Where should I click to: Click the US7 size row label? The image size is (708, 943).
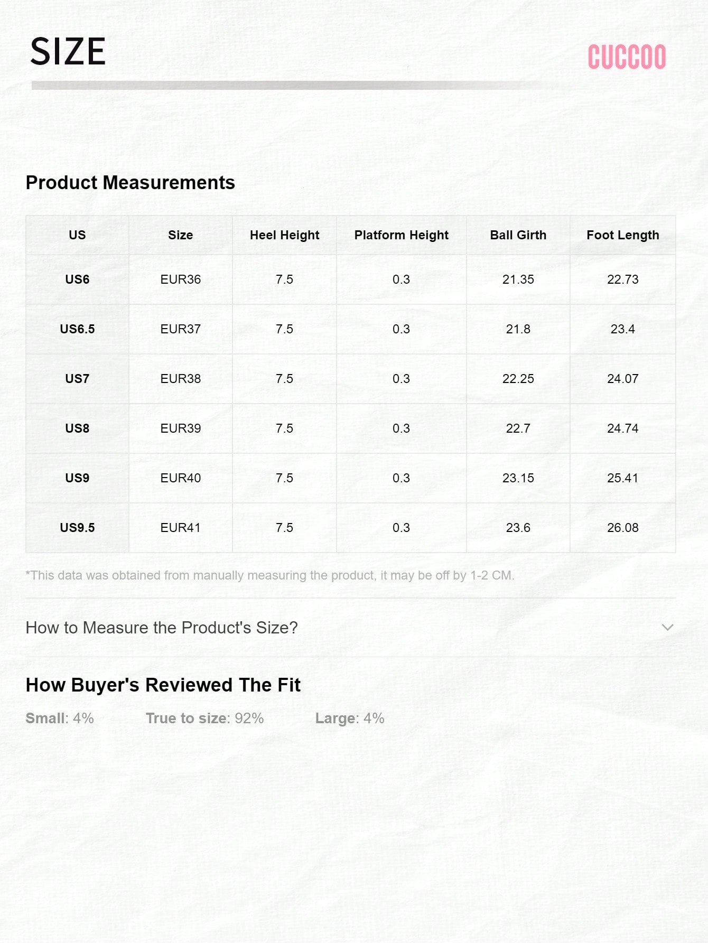77,379
